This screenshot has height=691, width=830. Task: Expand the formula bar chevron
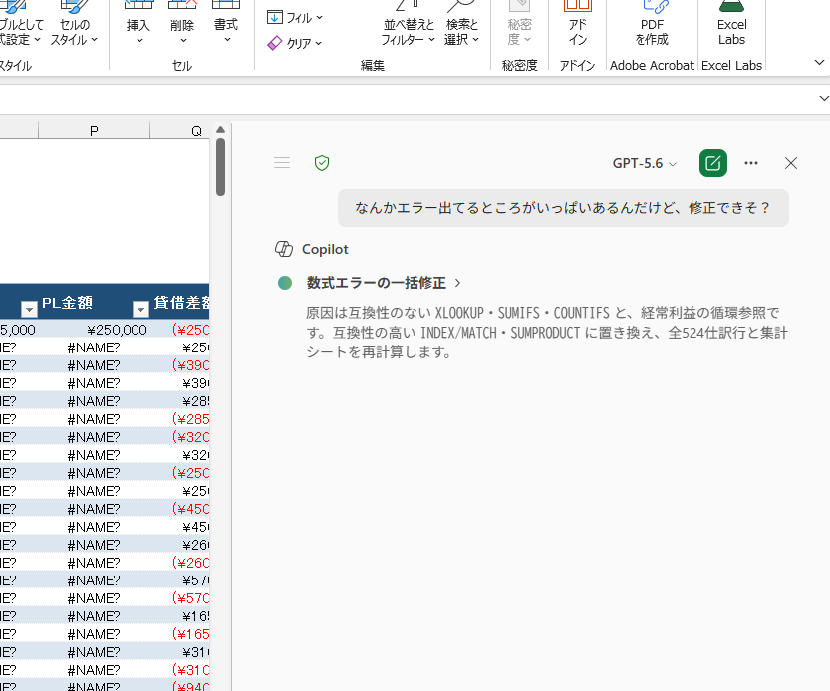coord(824,98)
